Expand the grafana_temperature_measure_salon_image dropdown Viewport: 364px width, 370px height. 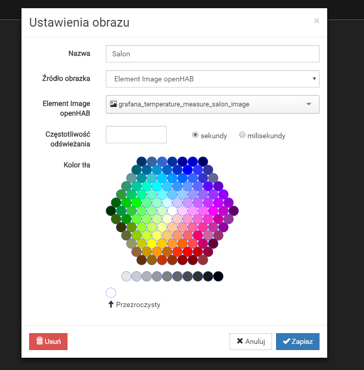pyautogui.click(x=212, y=104)
